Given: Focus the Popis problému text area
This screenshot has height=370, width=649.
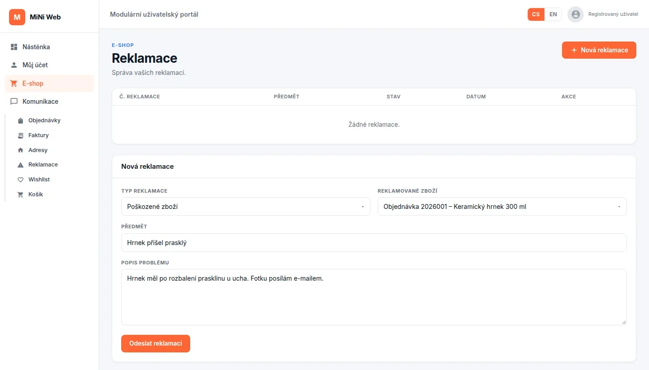Looking at the screenshot, I should [374, 297].
